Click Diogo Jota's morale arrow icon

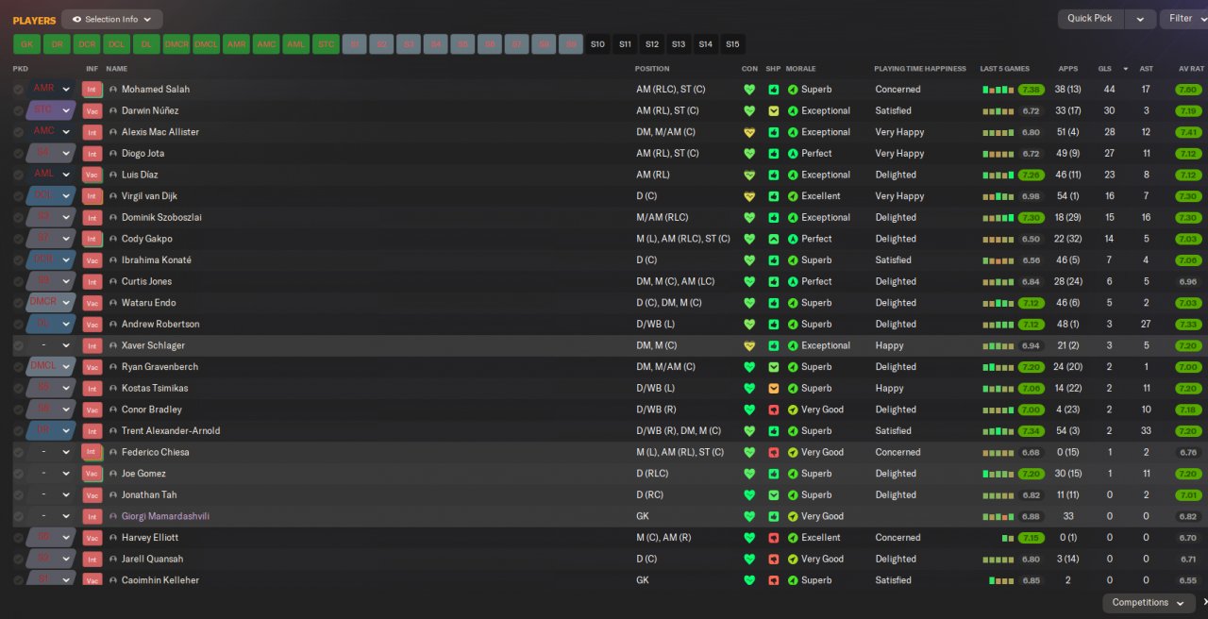pyautogui.click(x=793, y=154)
